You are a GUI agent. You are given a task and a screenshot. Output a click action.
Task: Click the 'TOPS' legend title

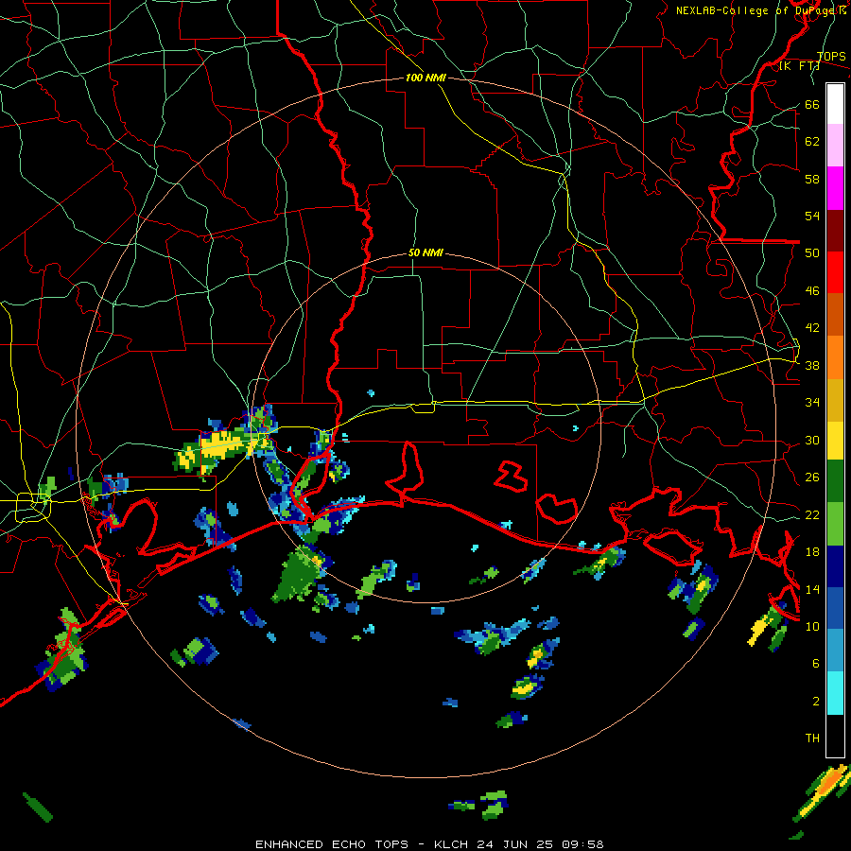pyautogui.click(x=831, y=56)
